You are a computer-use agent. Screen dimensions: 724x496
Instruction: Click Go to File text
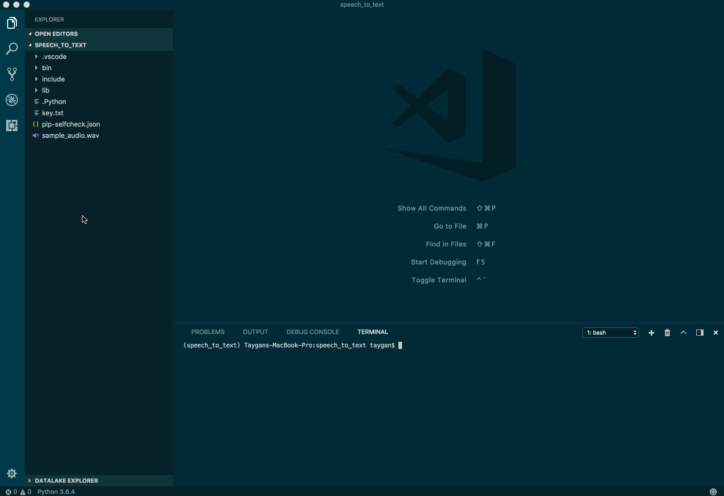450,226
